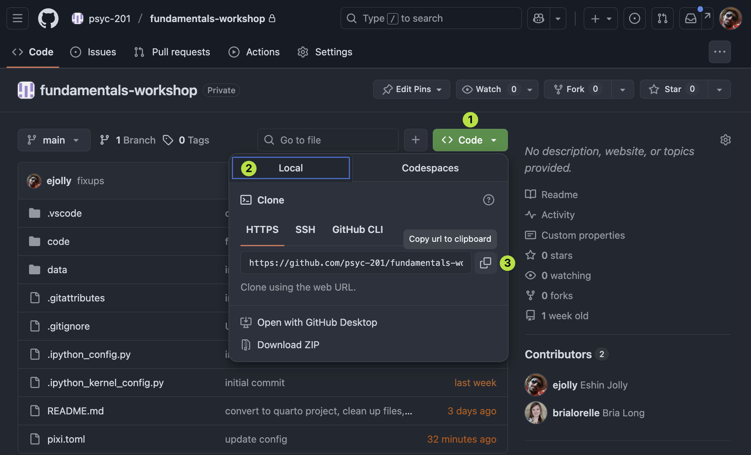This screenshot has height=455, width=751.
Task: Open with GitHub Desktop link
Action: pos(317,322)
